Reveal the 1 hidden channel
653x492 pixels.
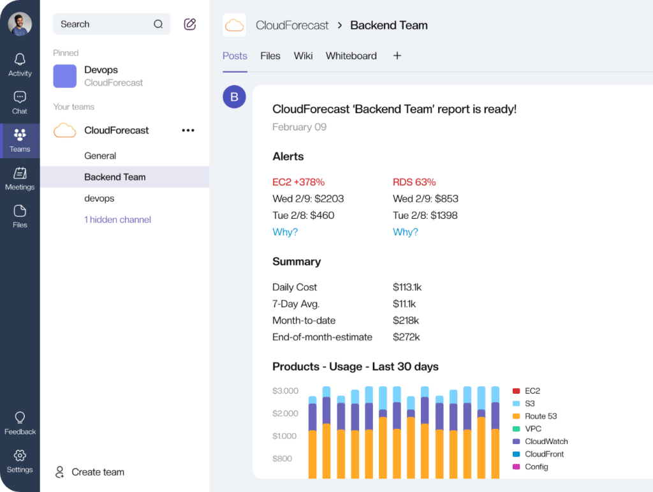coord(117,220)
